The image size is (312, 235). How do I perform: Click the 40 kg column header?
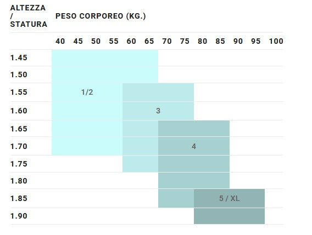tap(60, 41)
